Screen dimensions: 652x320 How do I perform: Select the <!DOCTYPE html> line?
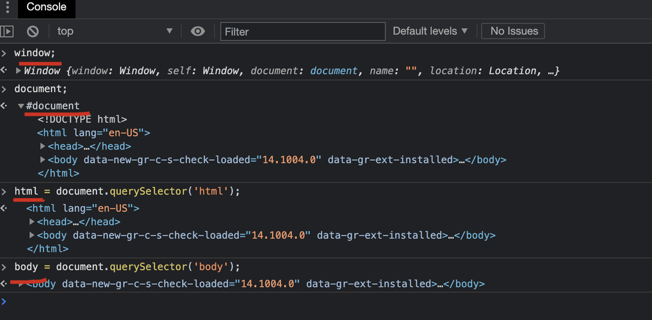(x=83, y=120)
